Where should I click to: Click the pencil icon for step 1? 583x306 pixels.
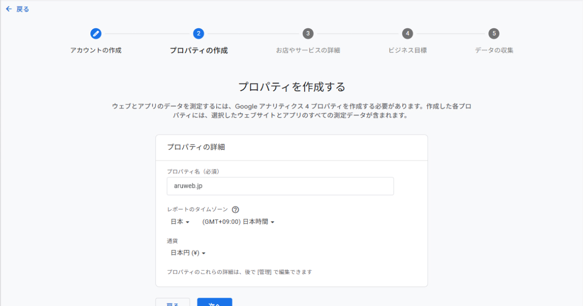click(96, 34)
